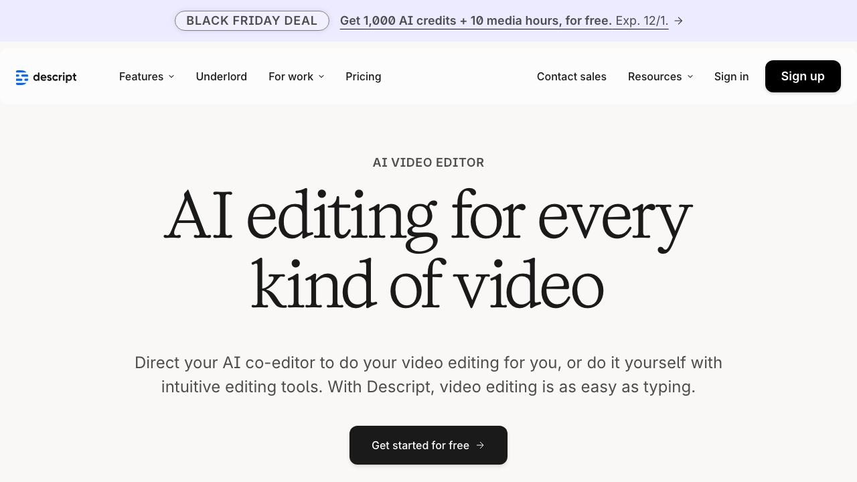Click Sign in
The image size is (857, 482).
click(731, 76)
